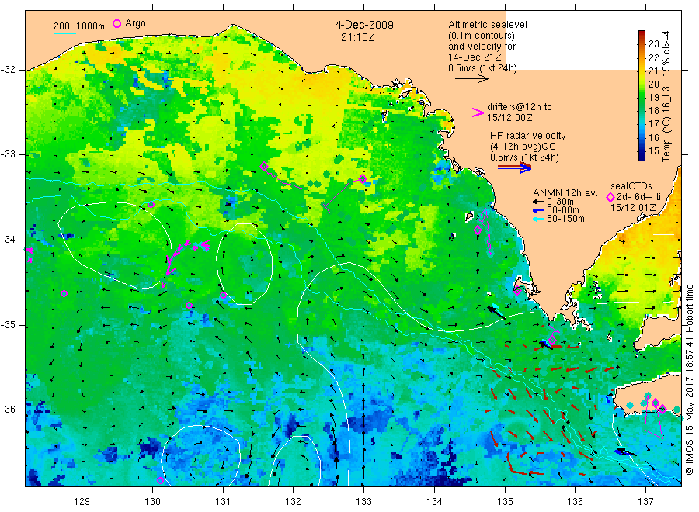Click the red-blue HF radar scale arrow
The width and height of the screenshot is (699, 512).
coord(514,168)
